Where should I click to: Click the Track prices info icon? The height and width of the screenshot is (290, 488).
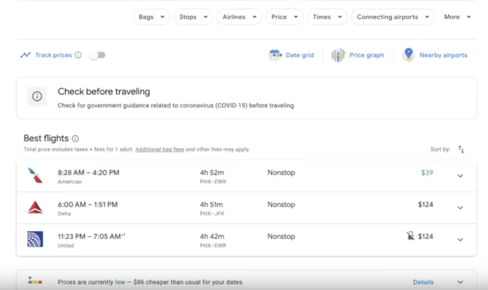tap(79, 55)
